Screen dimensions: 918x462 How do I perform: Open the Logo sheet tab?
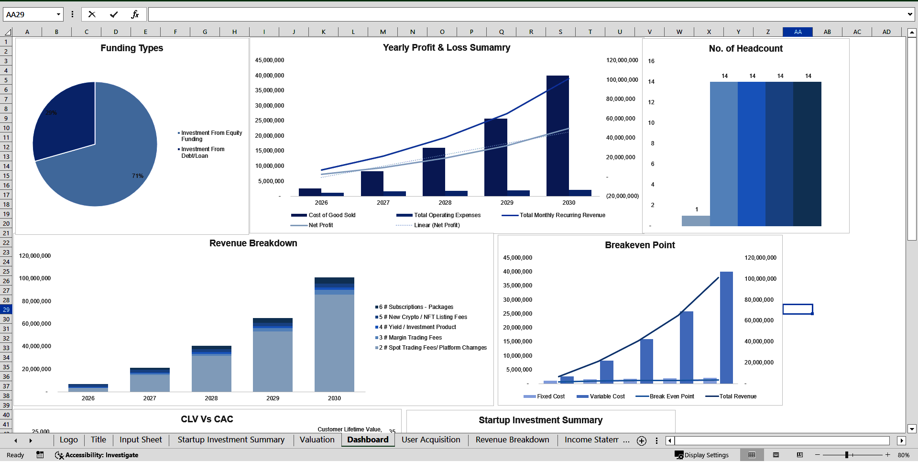(x=69, y=440)
